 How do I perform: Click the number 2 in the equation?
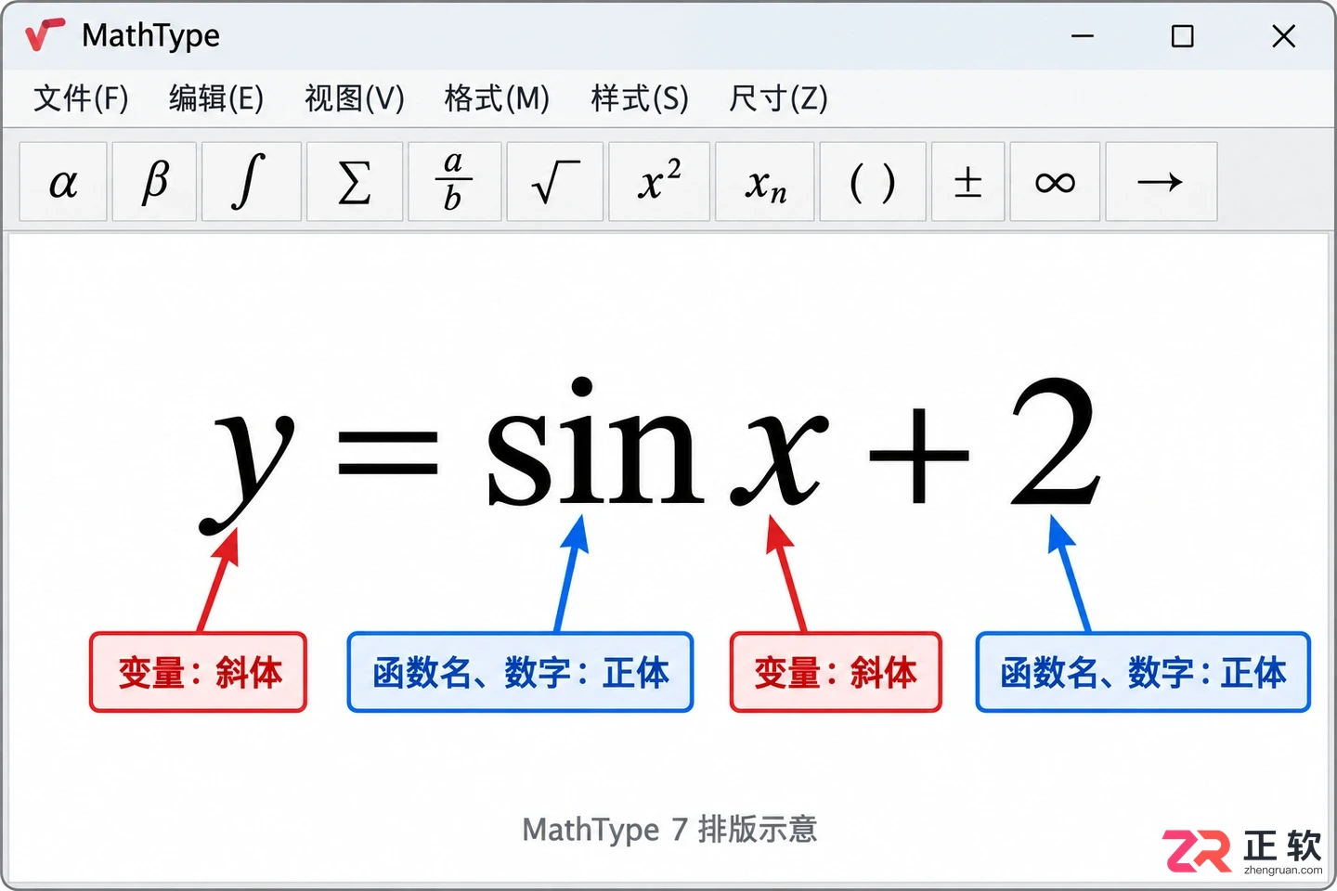pos(1056,441)
